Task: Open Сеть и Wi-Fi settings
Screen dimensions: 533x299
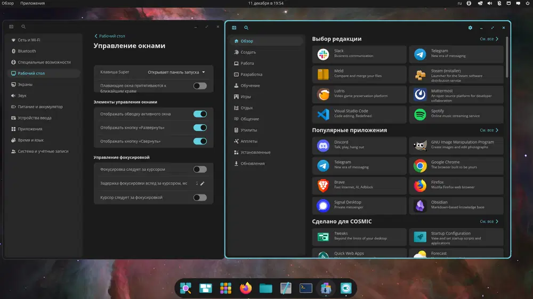Action: pyautogui.click(x=44, y=40)
